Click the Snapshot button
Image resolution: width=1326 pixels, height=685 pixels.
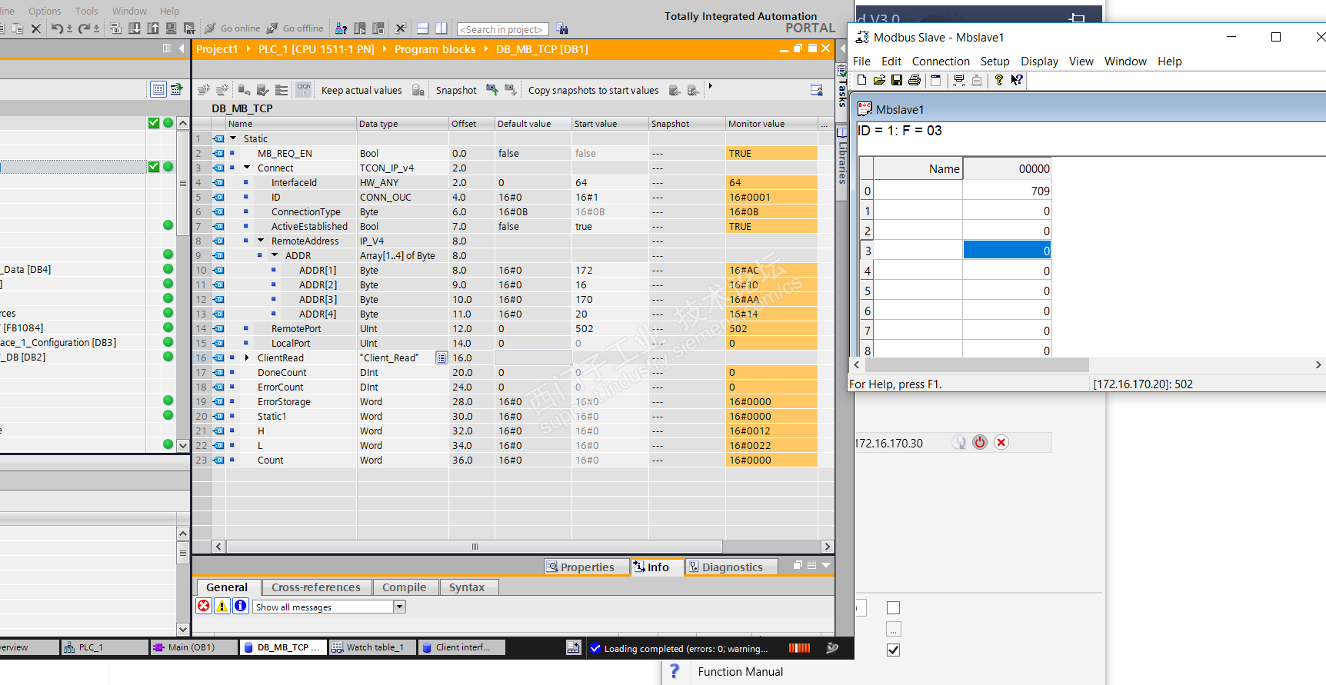(456, 91)
